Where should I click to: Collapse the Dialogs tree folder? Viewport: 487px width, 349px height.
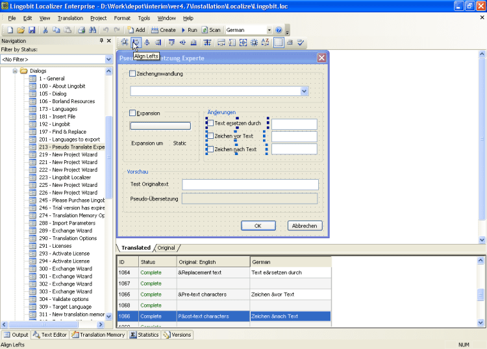16,71
